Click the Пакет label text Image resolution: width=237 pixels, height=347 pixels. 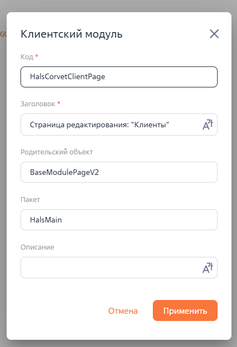click(30, 200)
